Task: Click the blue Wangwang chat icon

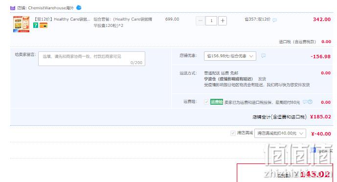Action: (79, 7)
